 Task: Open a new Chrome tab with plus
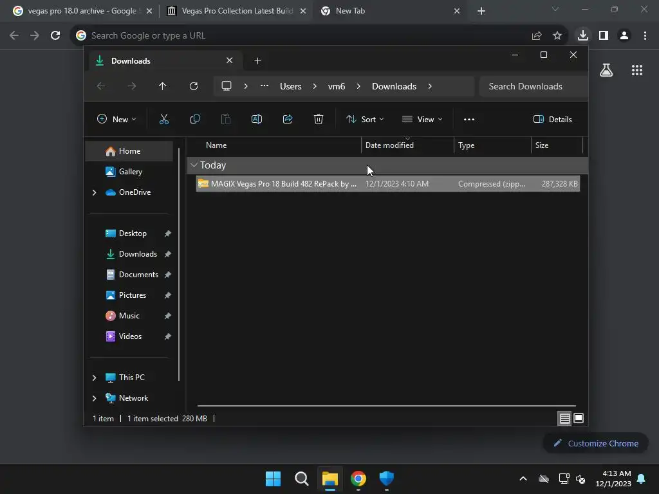tap(481, 11)
